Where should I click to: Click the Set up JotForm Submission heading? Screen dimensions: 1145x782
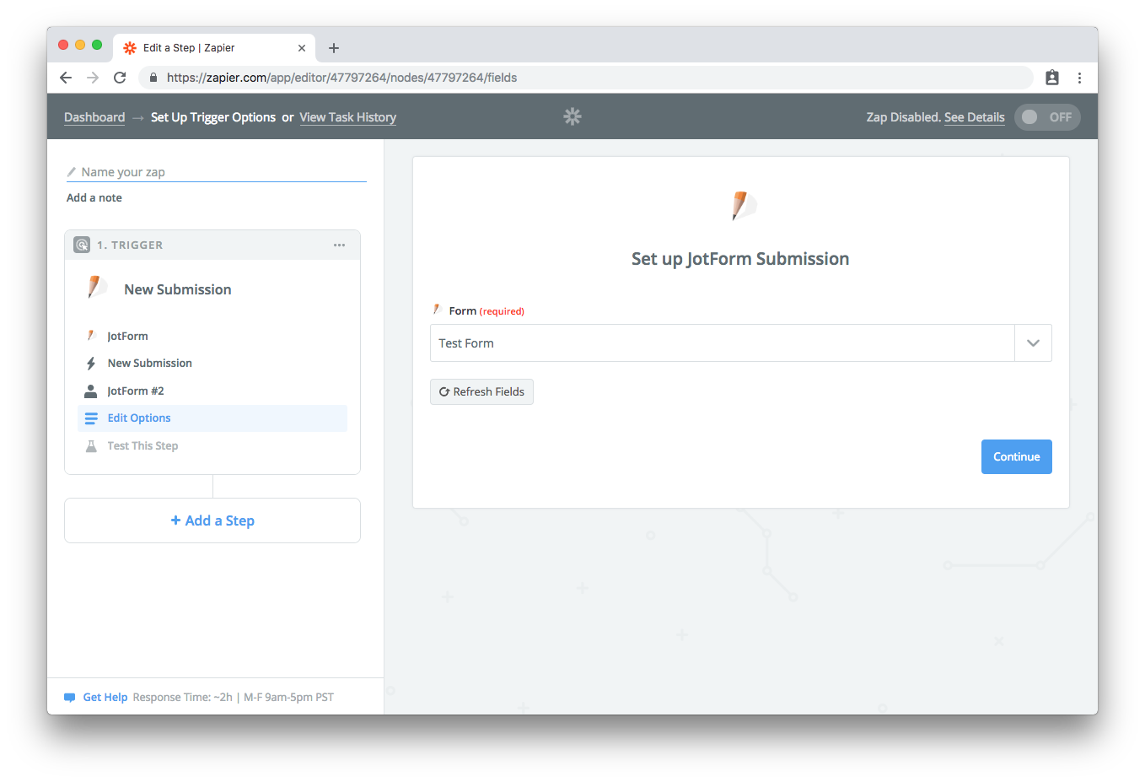coord(740,259)
